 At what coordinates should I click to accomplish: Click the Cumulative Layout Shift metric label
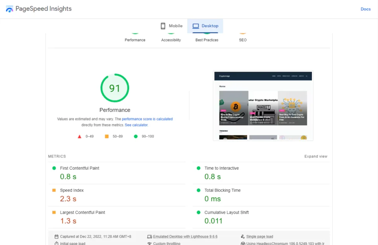point(227,212)
